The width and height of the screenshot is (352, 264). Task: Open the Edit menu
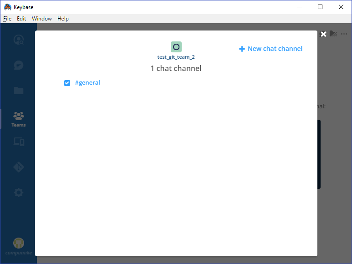pyautogui.click(x=21, y=19)
